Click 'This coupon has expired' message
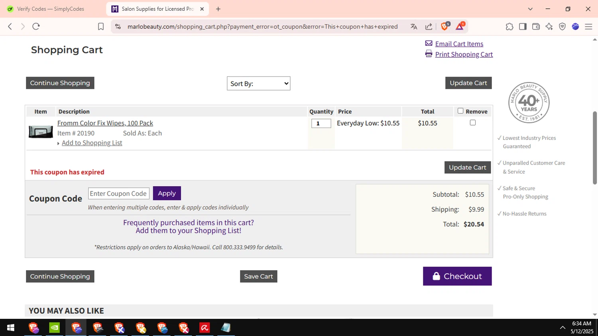Screen dimensions: 598x336 point(67,172)
